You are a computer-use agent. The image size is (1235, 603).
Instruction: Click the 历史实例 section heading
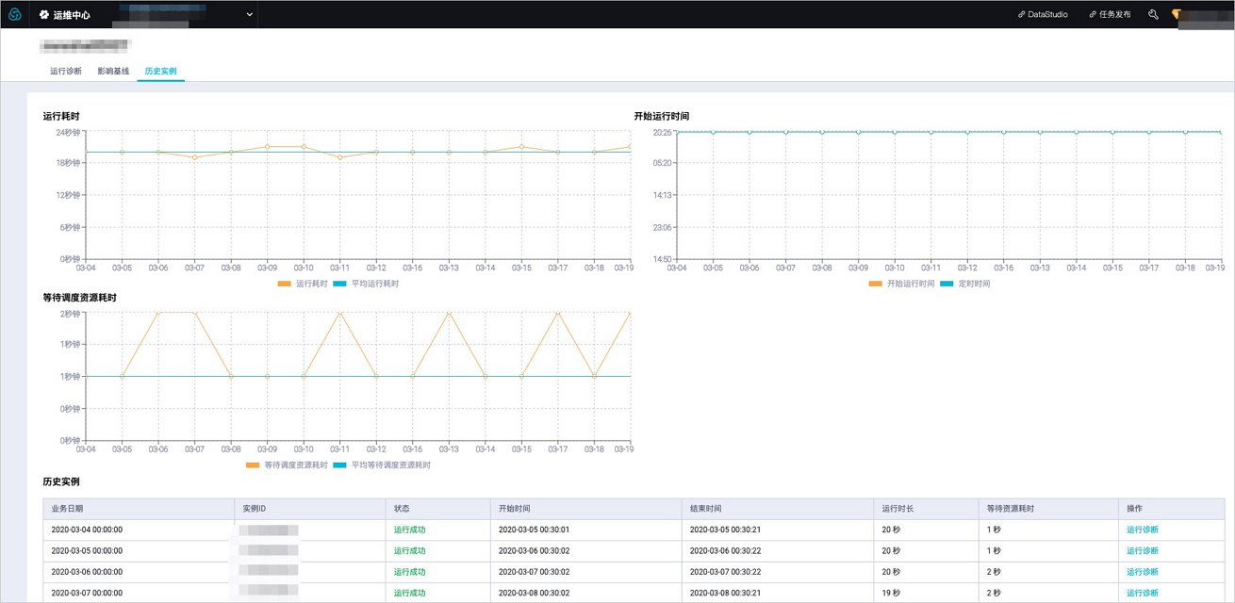tap(61, 481)
